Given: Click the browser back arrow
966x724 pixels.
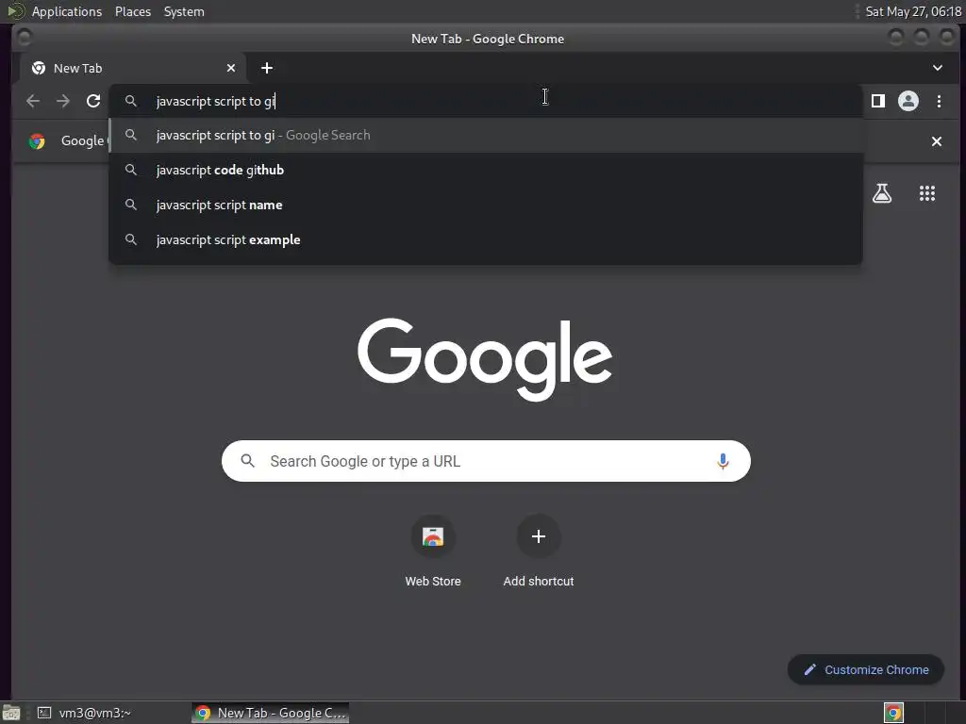Looking at the screenshot, I should pos(33,101).
